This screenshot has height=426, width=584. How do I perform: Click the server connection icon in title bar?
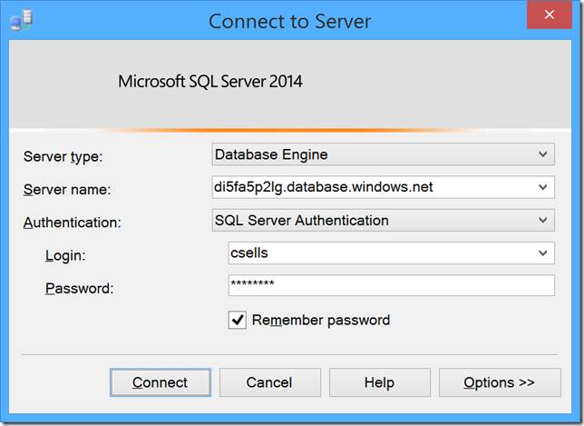[22, 20]
